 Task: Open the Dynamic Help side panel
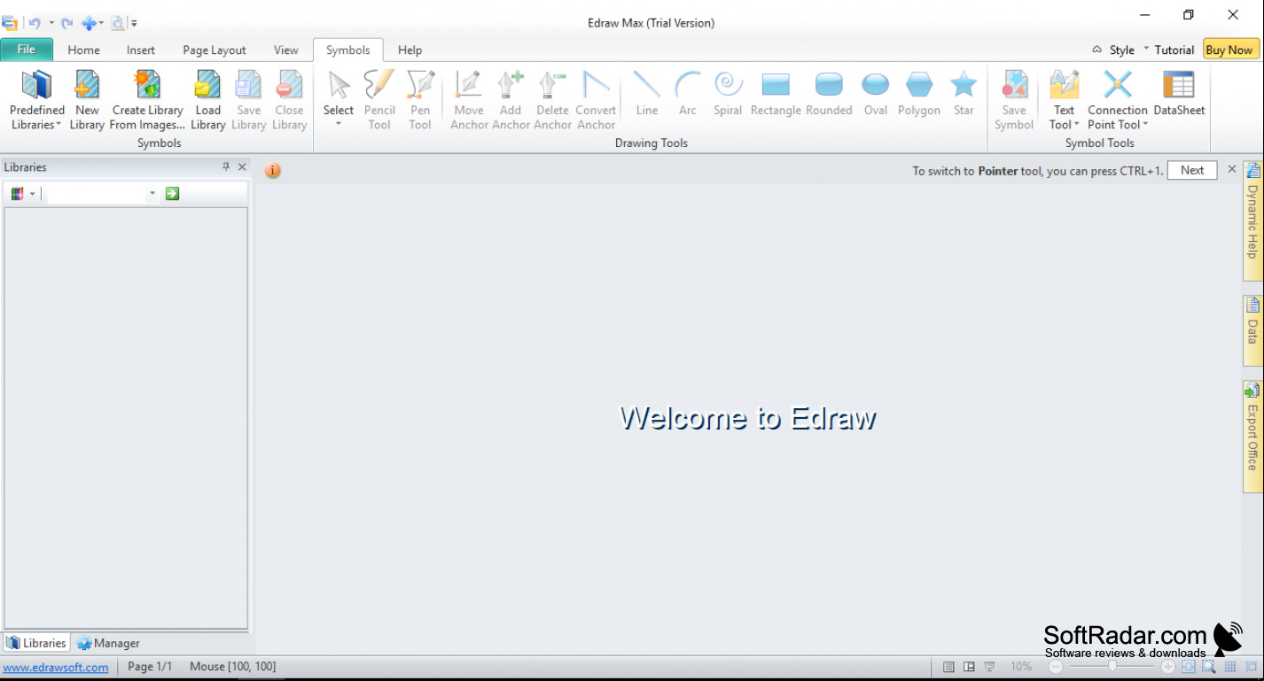(x=1252, y=220)
